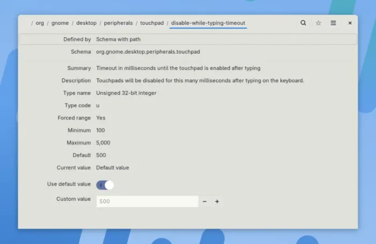This screenshot has height=244, width=376.
Task: Click the Forced range value 'Yes'
Action: [101, 118]
